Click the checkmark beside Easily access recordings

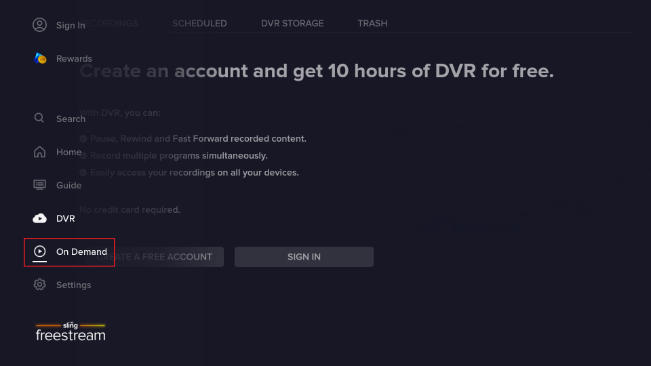tap(83, 173)
